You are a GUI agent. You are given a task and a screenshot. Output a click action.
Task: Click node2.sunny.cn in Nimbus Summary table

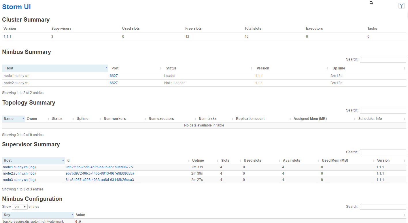[x=16, y=83]
